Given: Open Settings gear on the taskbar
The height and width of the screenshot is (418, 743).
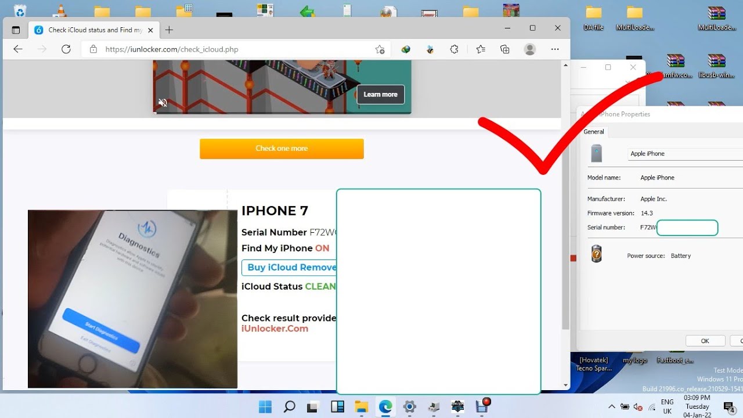Looking at the screenshot, I should click(409, 406).
